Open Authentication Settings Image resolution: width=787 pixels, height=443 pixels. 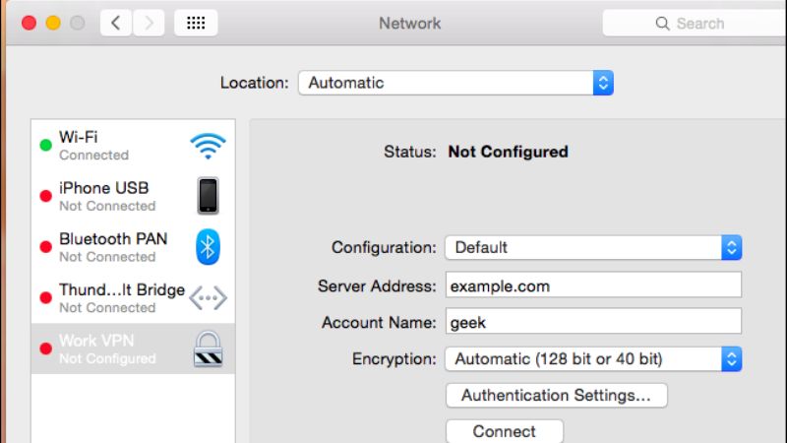pyautogui.click(x=557, y=396)
